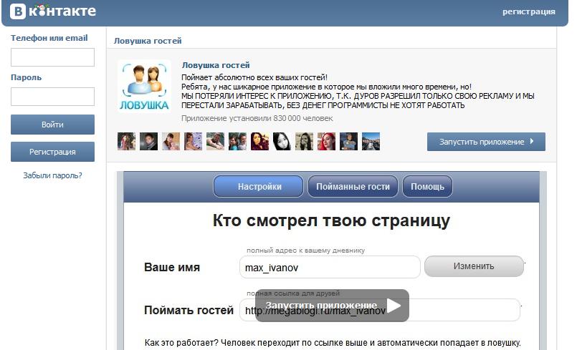This screenshot has height=350, width=577.
Task: Click the Как это работает? explanation text
Action: coord(333,343)
